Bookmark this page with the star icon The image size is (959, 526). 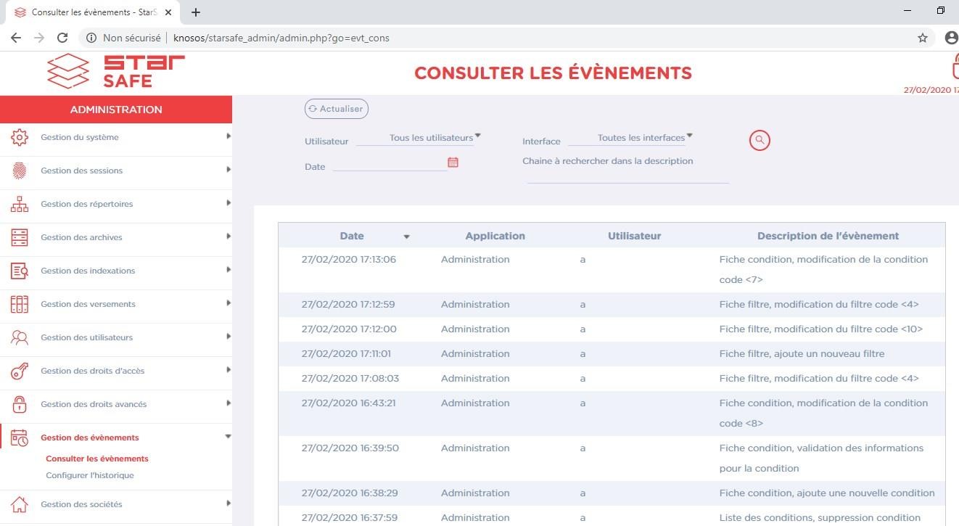(x=922, y=38)
